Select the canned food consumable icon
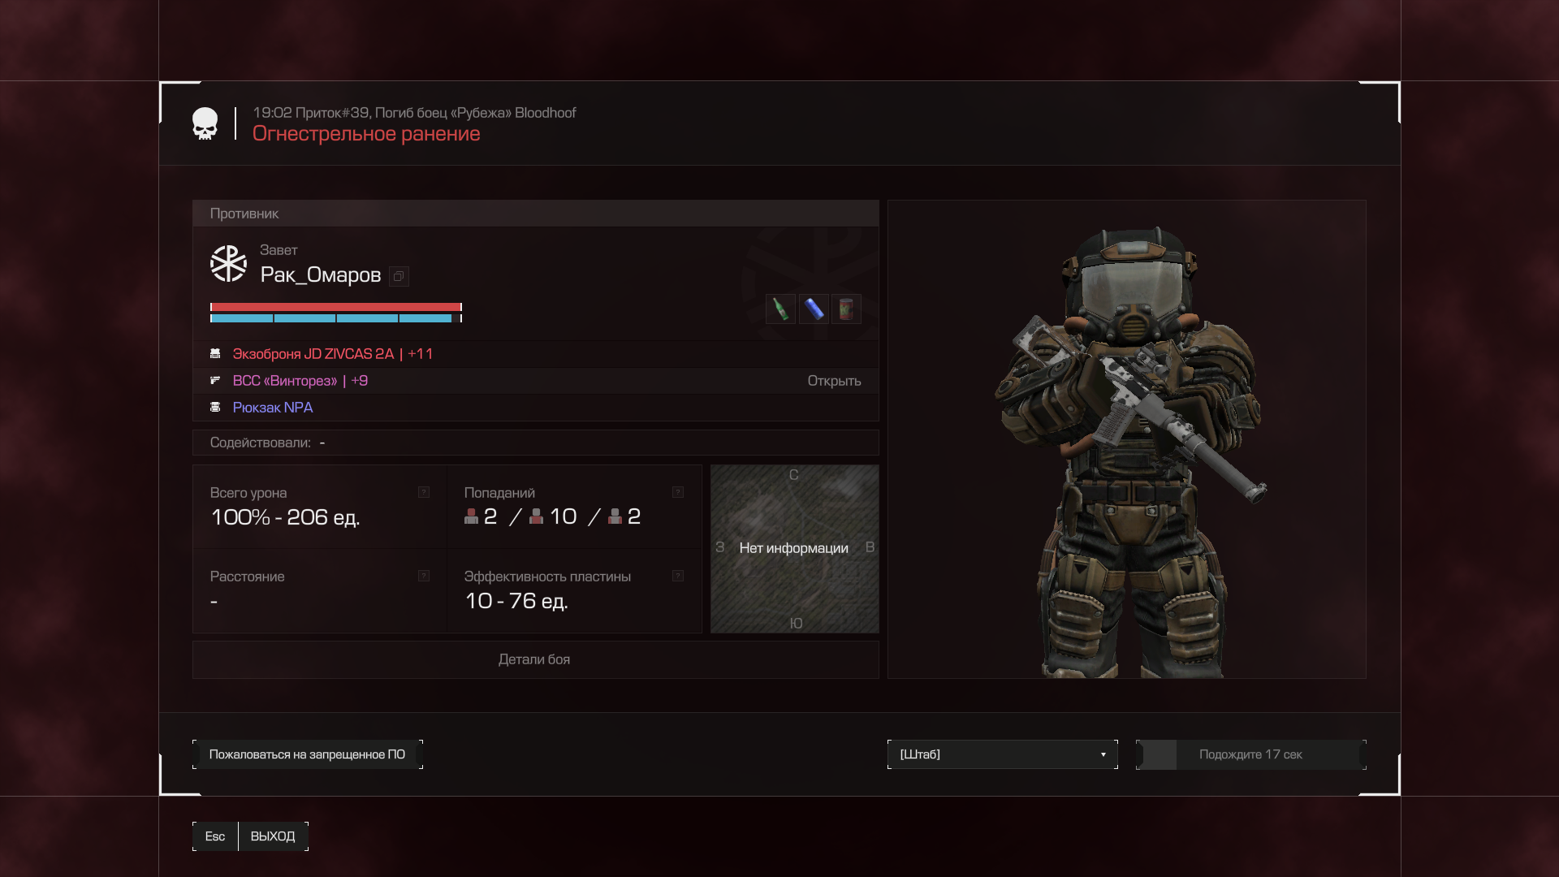This screenshot has height=877, width=1559. [846, 309]
